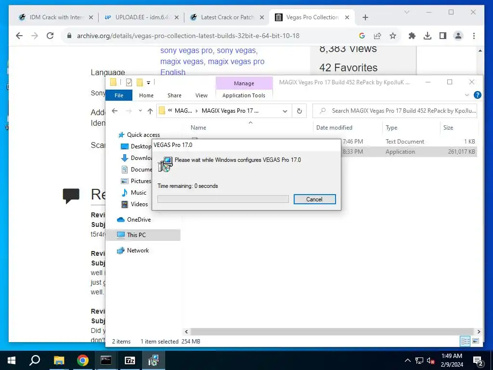493x370 pixels.
Task: Bookmark this page with star icon
Action: (393, 36)
